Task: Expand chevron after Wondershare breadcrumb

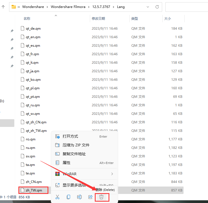Action: pos(47,7)
